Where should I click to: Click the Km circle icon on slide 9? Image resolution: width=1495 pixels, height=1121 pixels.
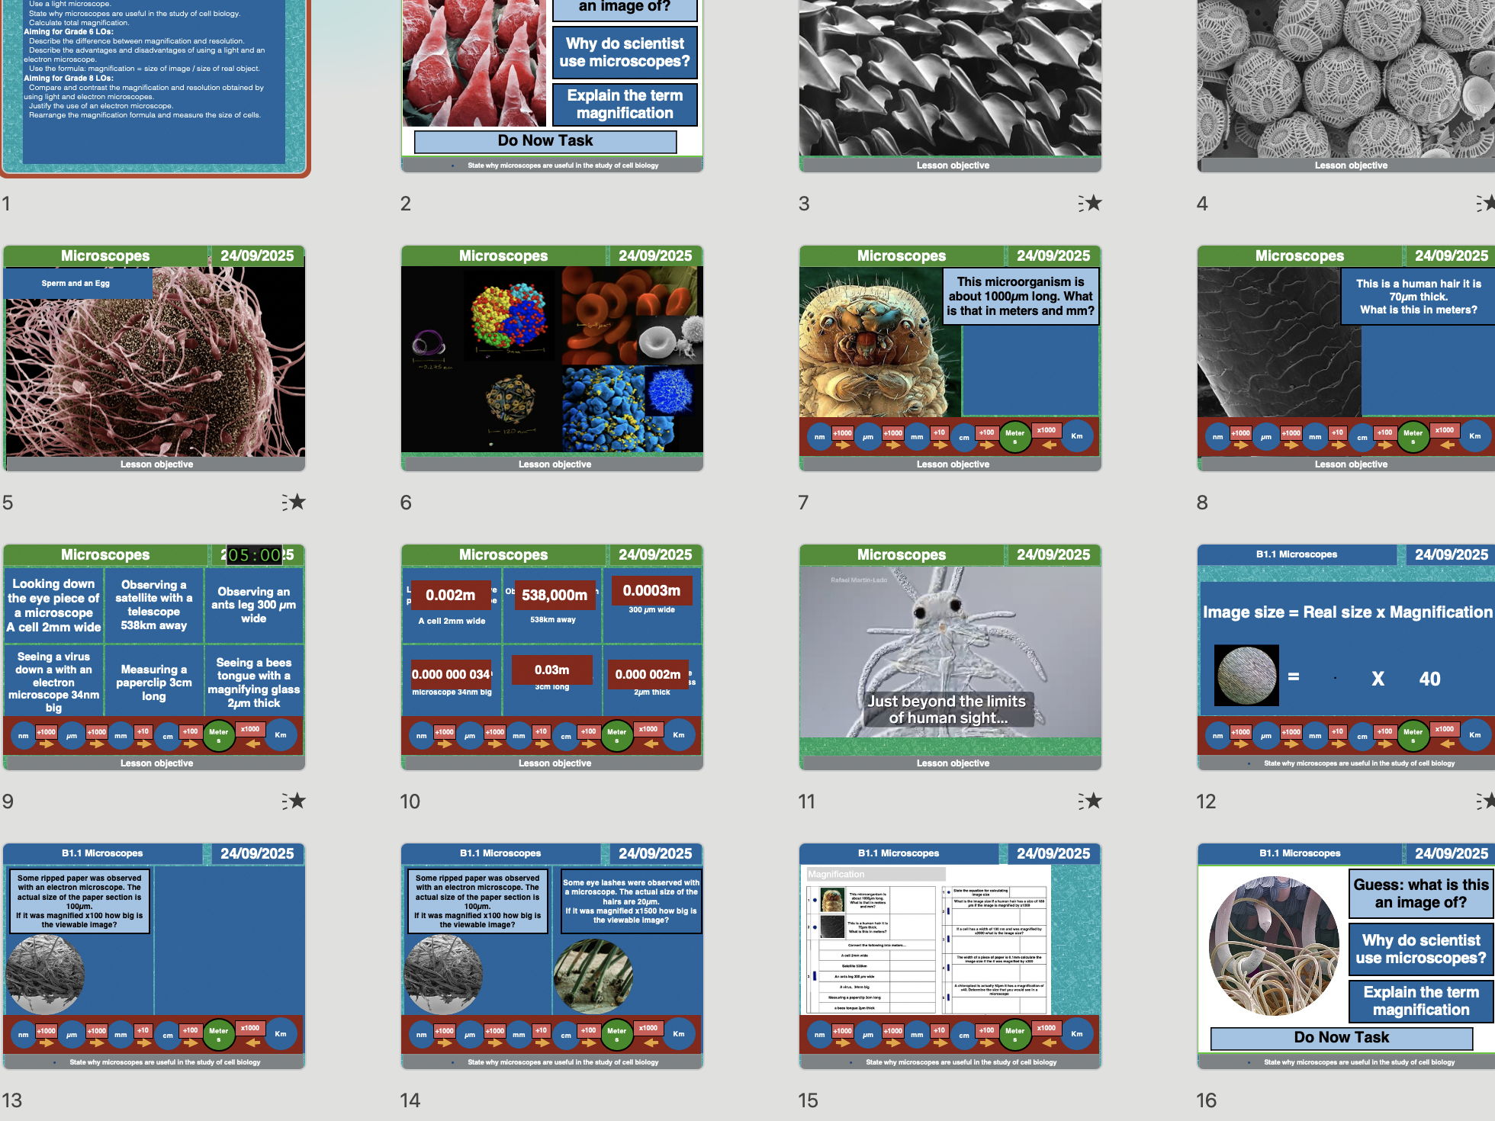click(281, 735)
